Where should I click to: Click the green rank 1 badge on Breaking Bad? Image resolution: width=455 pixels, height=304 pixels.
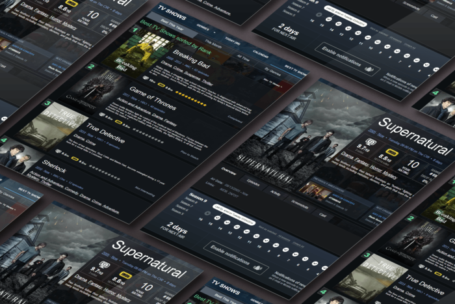click(135, 29)
